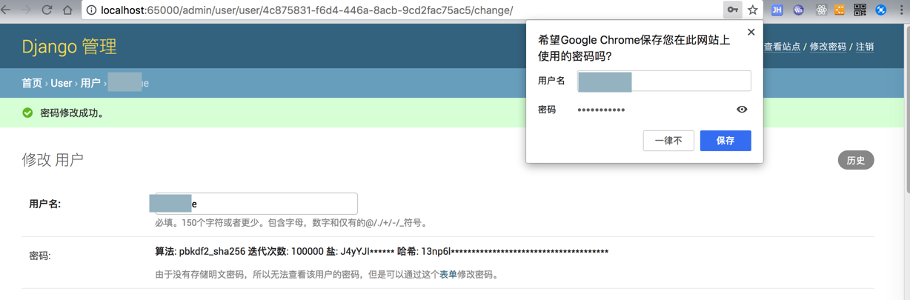Open the Chrome three-dot menu
910x300 pixels.
pos(901,10)
